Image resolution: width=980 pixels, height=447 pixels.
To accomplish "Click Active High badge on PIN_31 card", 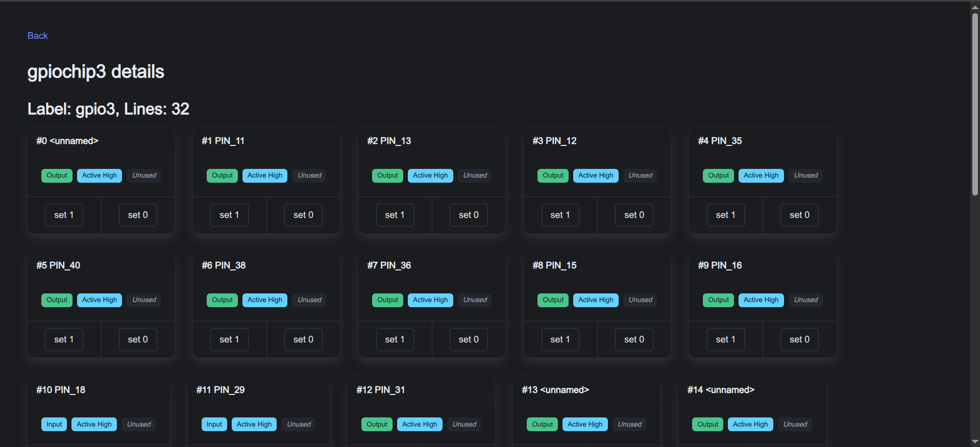I will coord(420,425).
